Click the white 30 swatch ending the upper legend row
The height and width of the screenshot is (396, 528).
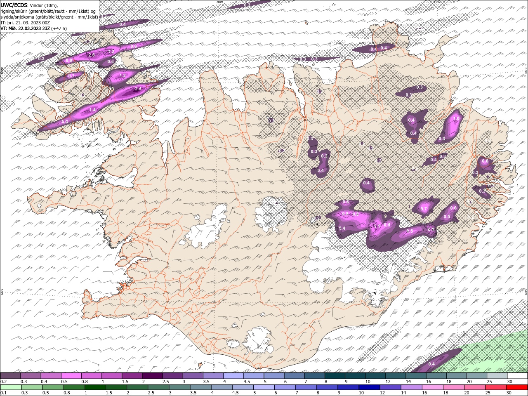tap(517, 376)
